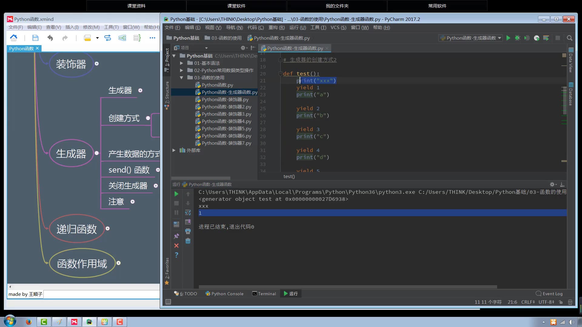Image resolution: width=582 pixels, height=327 pixels.
Task: Open run configuration dropdown Python函数-生成器函数
Action: [x=471, y=38]
